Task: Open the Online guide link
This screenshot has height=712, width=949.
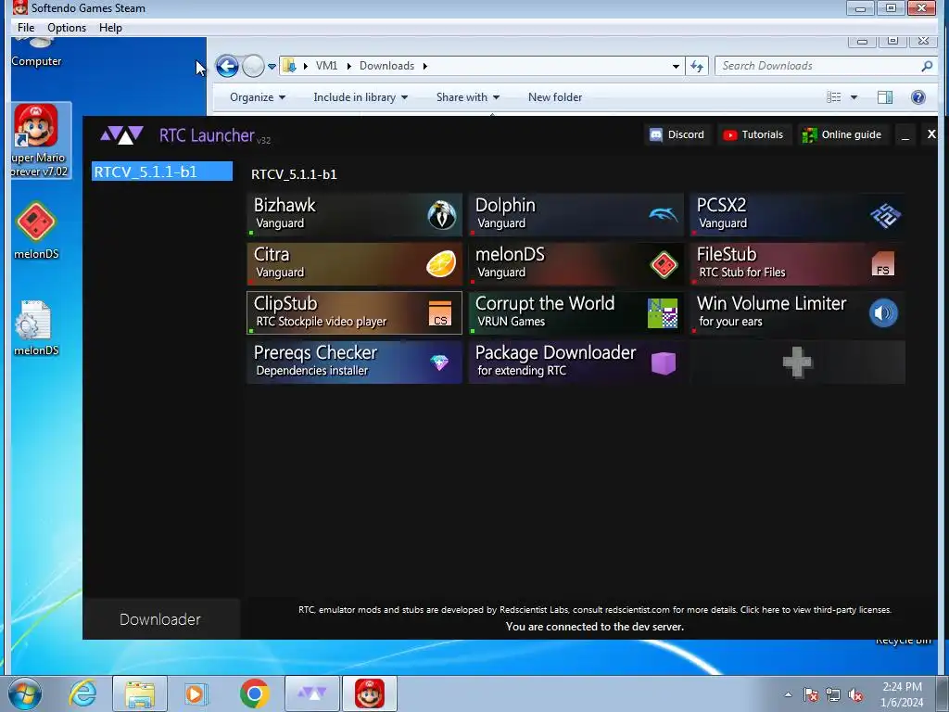Action: [x=841, y=134]
